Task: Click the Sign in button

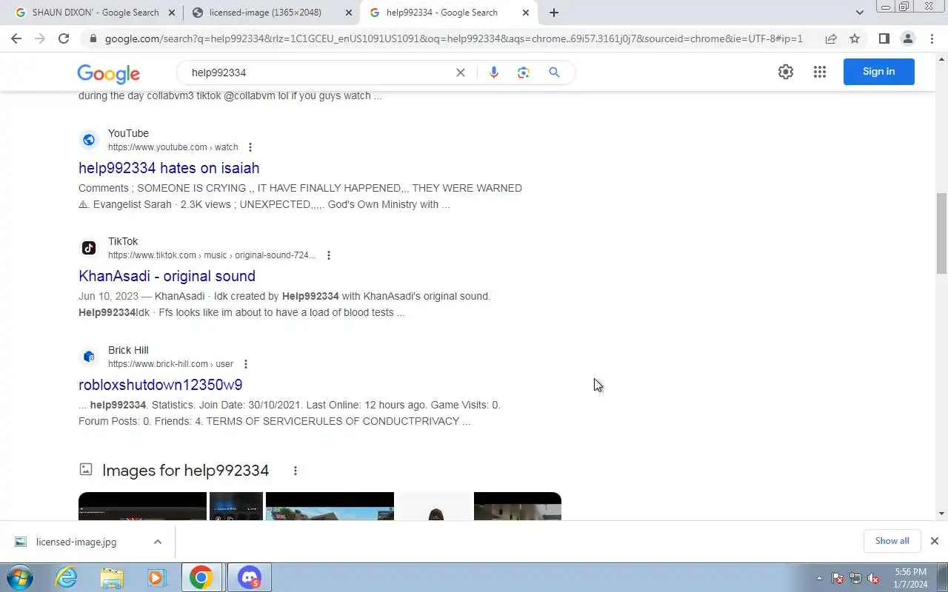Action: 878,72
